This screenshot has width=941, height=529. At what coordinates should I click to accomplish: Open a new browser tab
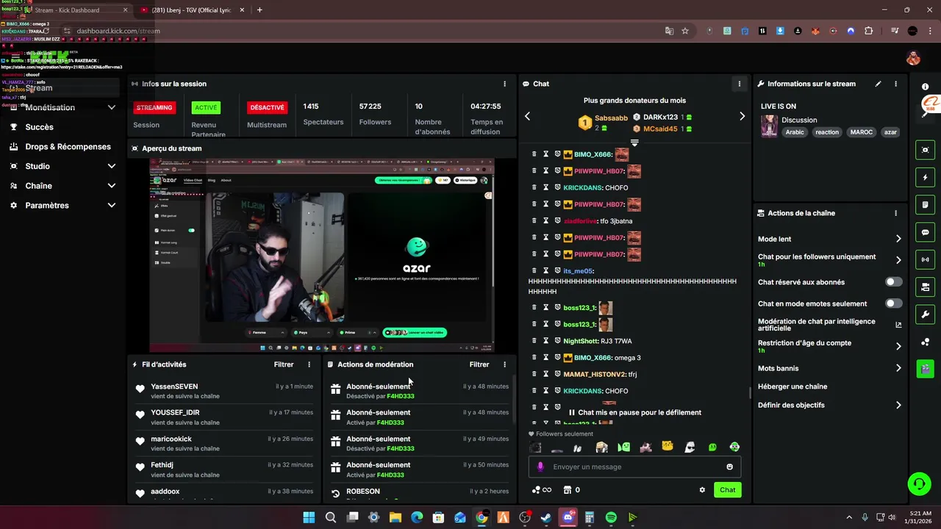260,10
